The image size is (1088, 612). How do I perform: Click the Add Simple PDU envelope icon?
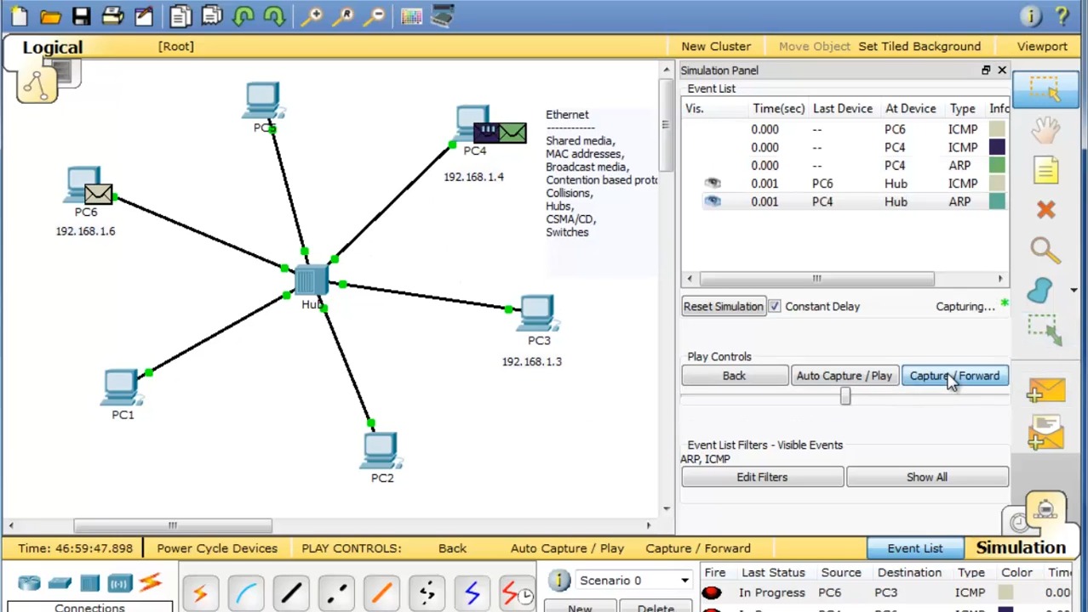[x=1045, y=391]
